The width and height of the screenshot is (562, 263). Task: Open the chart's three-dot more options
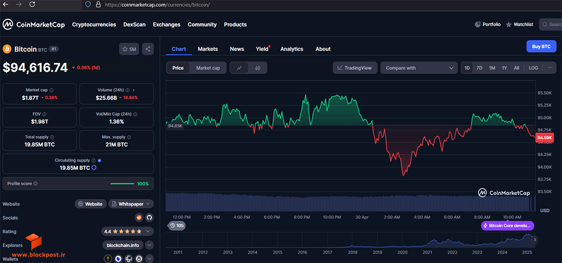pyautogui.click(x=550, y=68)
